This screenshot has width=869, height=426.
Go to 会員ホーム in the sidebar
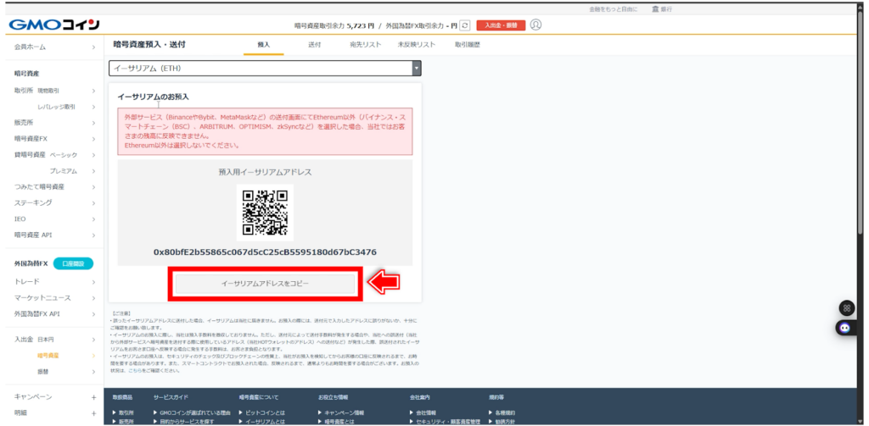(31, 47)
